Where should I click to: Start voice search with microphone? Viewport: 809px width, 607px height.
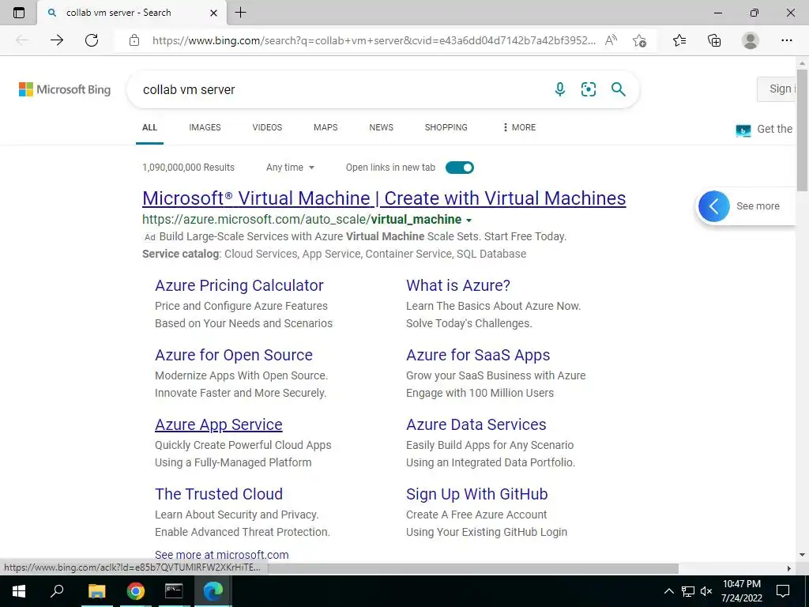(560, 89)
